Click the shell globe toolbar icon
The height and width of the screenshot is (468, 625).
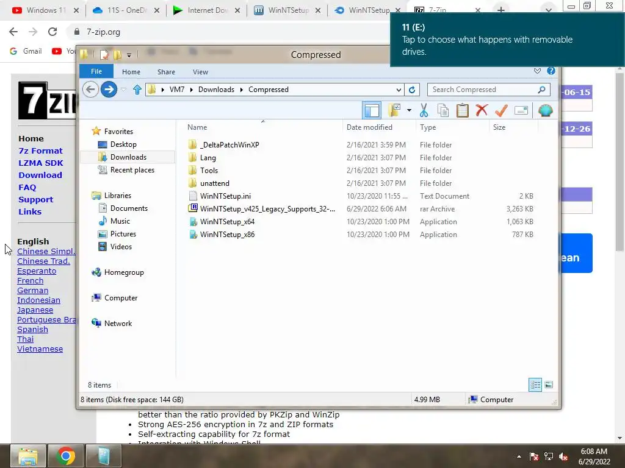(x=545, y=110)
